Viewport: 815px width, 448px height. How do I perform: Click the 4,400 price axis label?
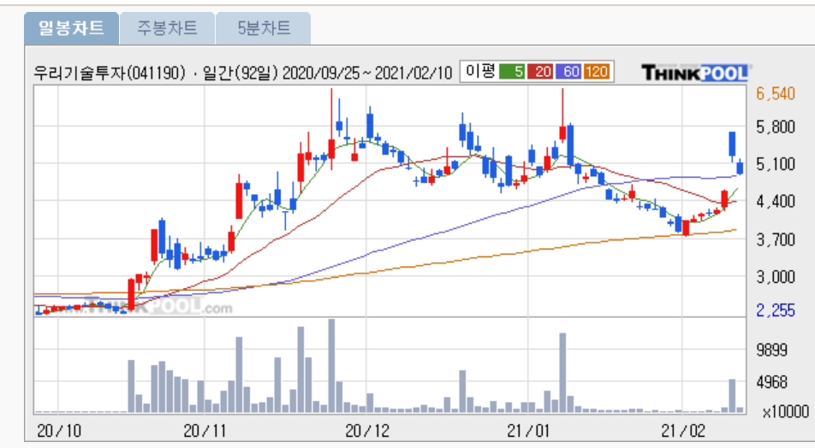pyautogui.click(x=776, y=202)
